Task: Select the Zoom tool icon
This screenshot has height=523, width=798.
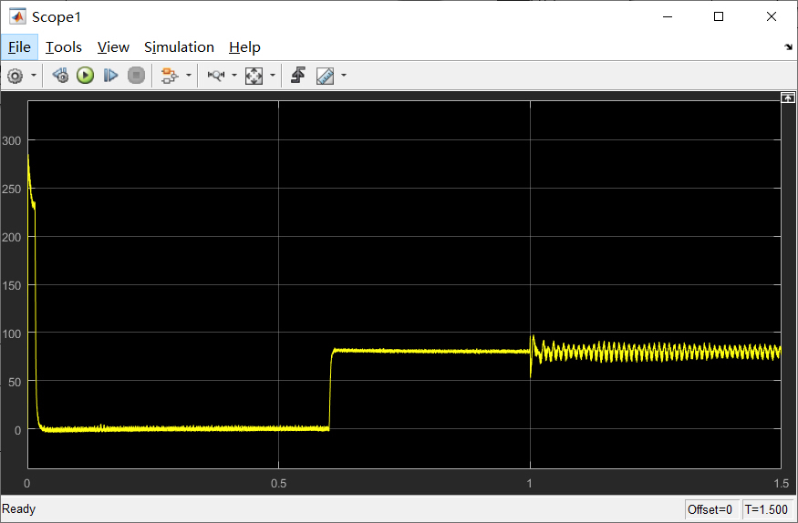Action: pos(216,76)
